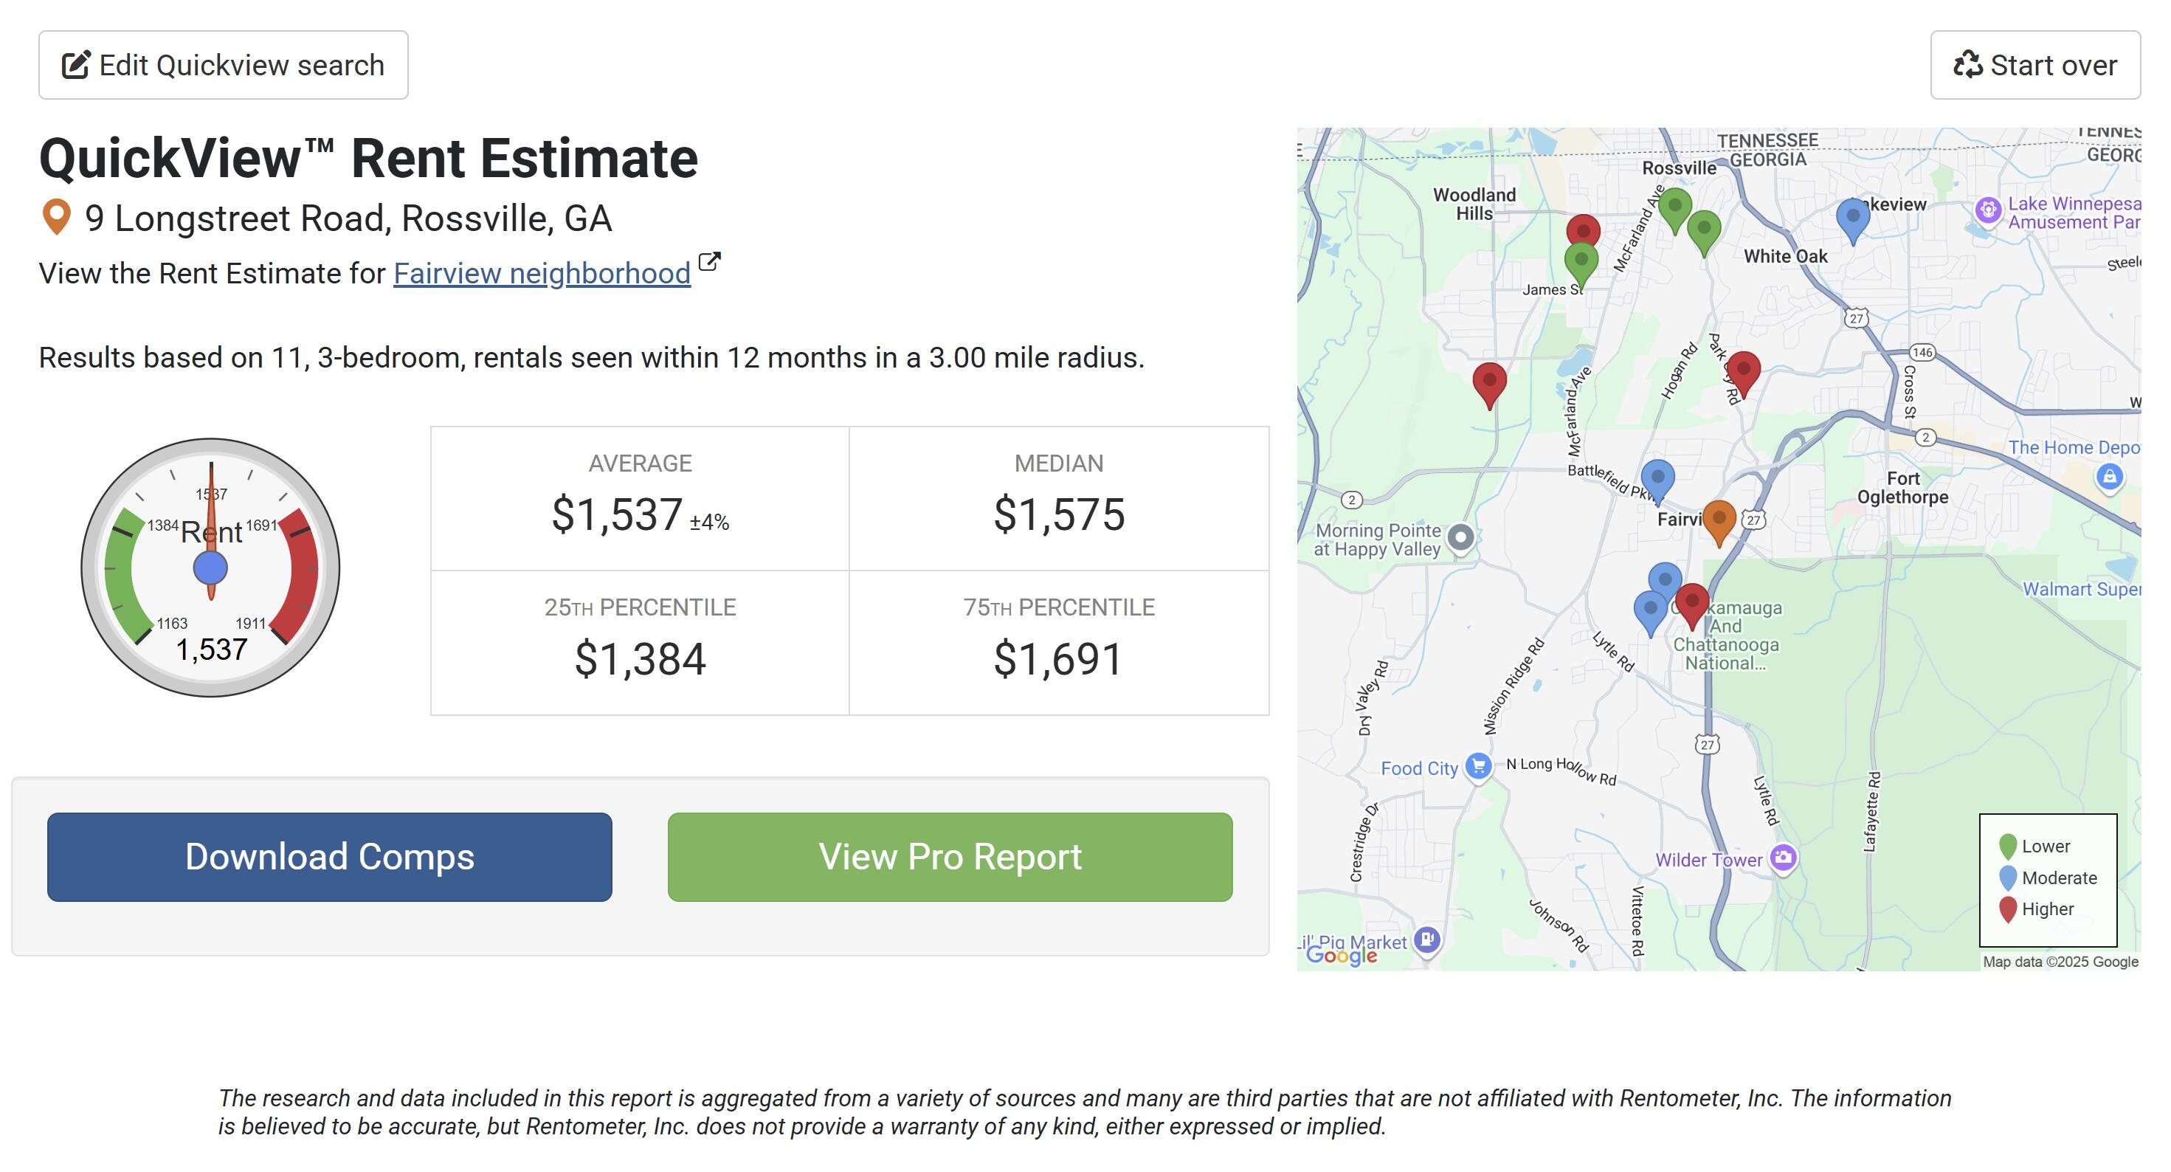Open the Fairview neighborhood link
Screen dimensions: 2171x1172
(541, 273)
